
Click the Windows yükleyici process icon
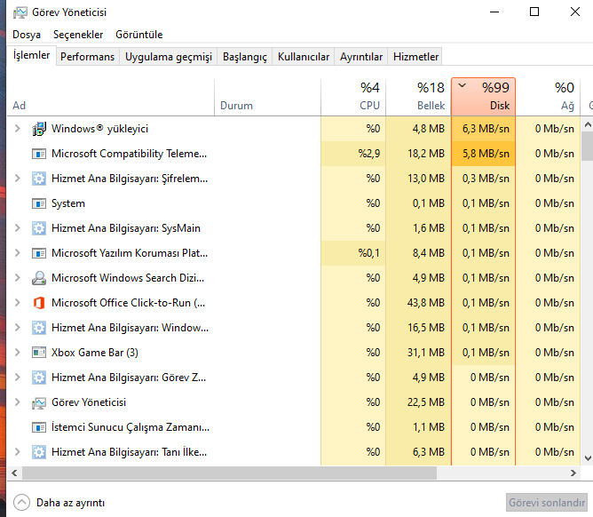coord(39,129)
